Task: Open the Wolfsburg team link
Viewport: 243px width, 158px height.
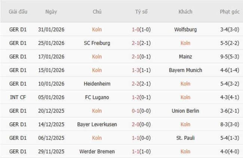Action: tap(185, 29)
